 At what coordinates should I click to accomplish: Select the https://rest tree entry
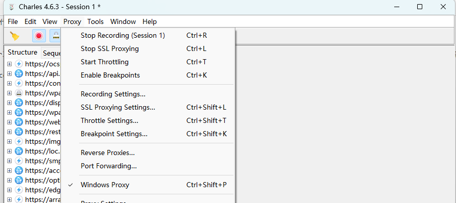tap(43, 132)
